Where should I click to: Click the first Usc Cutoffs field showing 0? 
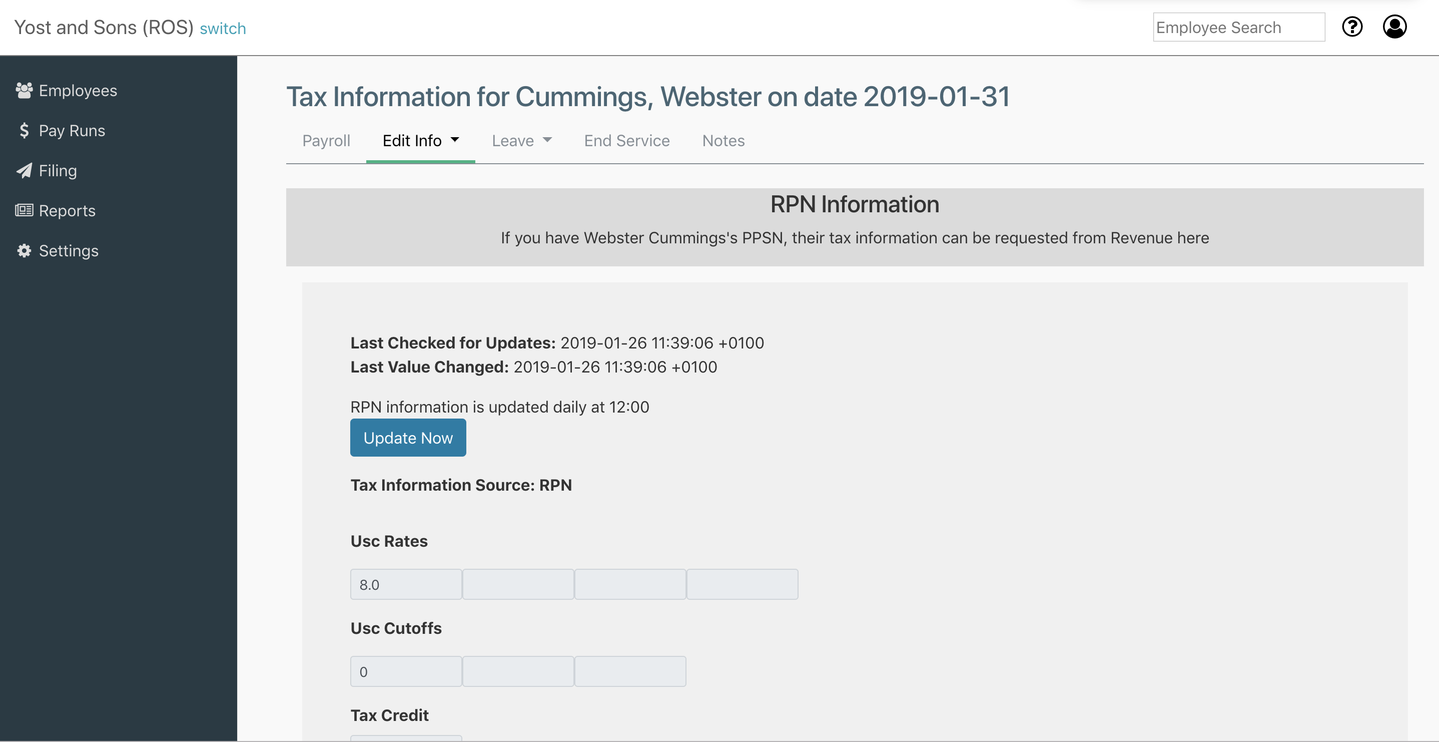coord(406,671)
